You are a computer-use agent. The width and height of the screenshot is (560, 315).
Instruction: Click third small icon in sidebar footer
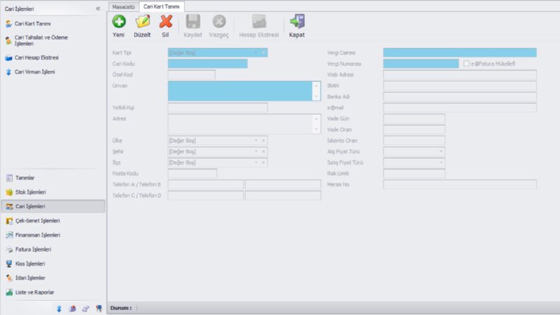point(85,309)
